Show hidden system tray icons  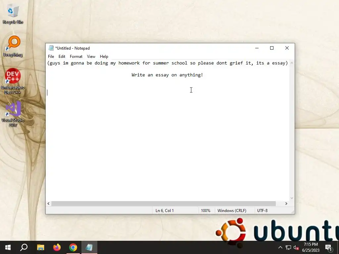pyautogui.click(x=280, y=247)
